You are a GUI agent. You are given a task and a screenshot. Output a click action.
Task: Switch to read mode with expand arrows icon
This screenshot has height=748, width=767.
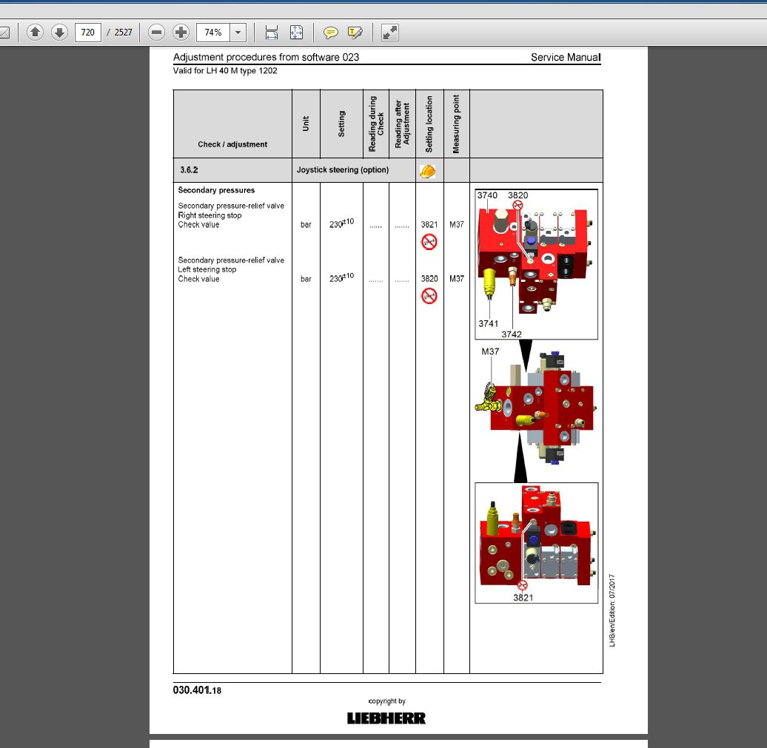390,33
